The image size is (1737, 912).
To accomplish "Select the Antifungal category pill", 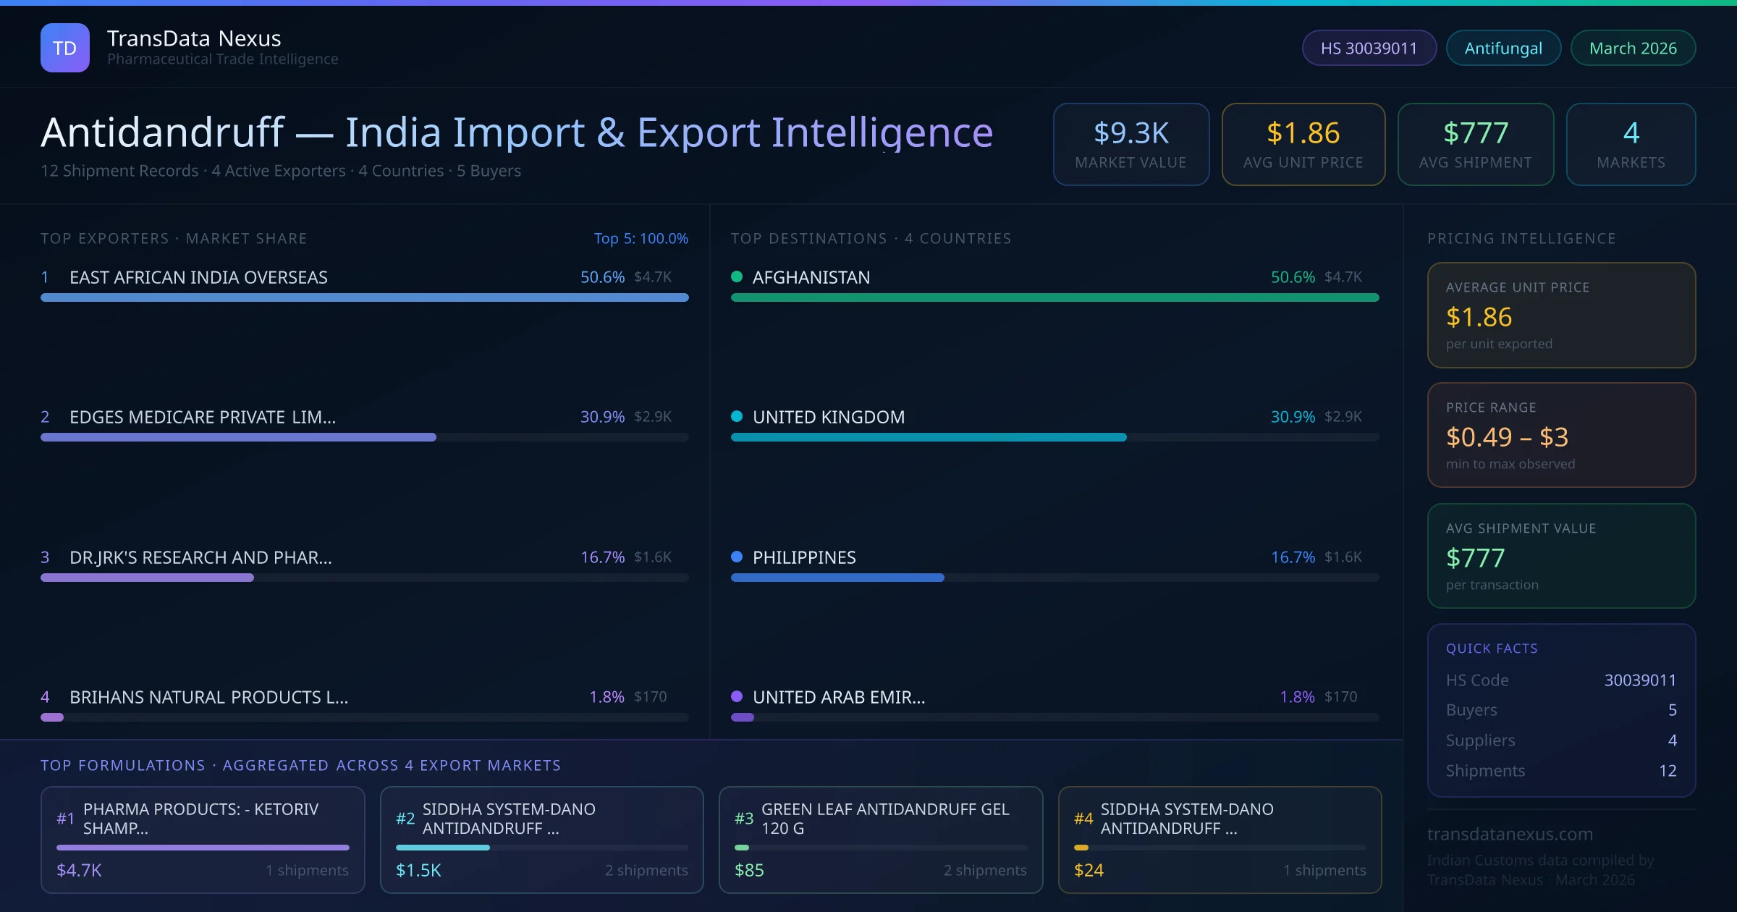I will click(x=1503, y=48).
